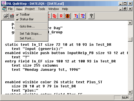Click the CR compile-and-run toolbar icon
The height and width of the screenshot is (101, 134).
click(x=55, y=16)
